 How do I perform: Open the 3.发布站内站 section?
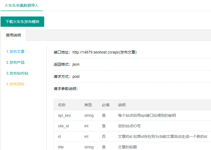pyautogui.click(x=17, y=73)
